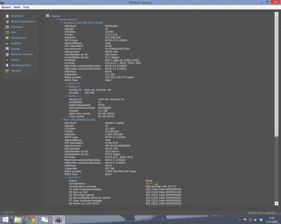Click the Vrije ruimte value 56 GB (50%)
Screen dimensions: 281x224
coord(106,116)
